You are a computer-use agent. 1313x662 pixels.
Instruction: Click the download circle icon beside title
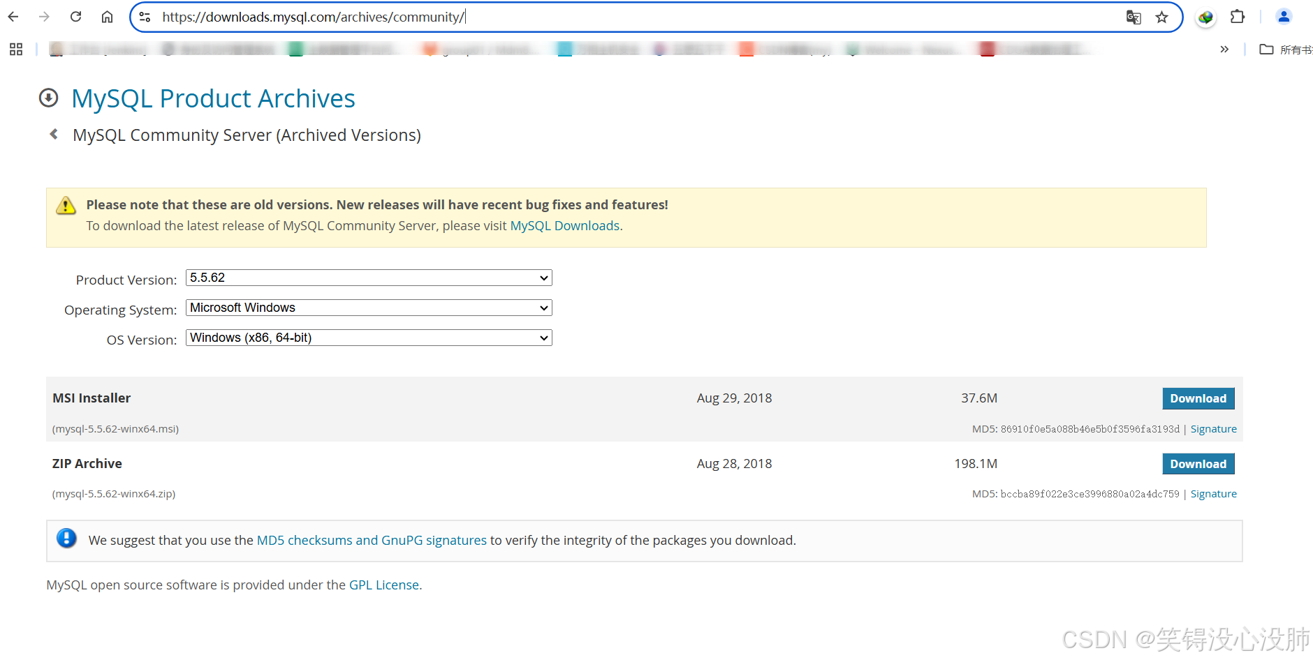point(48,98)
